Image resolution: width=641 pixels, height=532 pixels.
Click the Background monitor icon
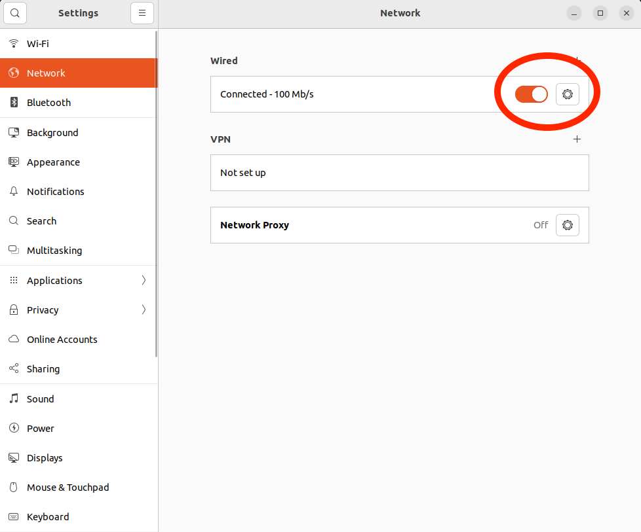[x=14, y=132]
